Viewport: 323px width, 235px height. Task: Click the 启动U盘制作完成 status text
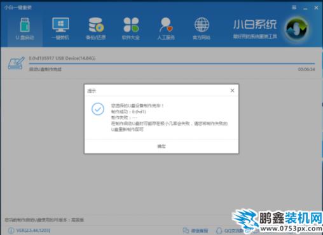[x=45, y=69]
